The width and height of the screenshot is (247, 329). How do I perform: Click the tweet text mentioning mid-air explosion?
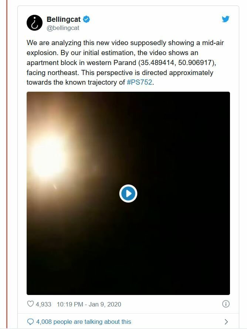tap(125, 62)
